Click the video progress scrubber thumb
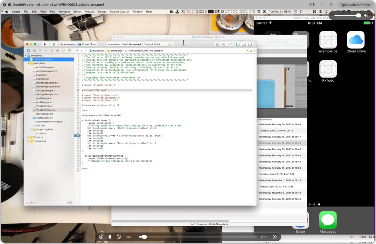376x244 pixels. (x=144, y=237)
